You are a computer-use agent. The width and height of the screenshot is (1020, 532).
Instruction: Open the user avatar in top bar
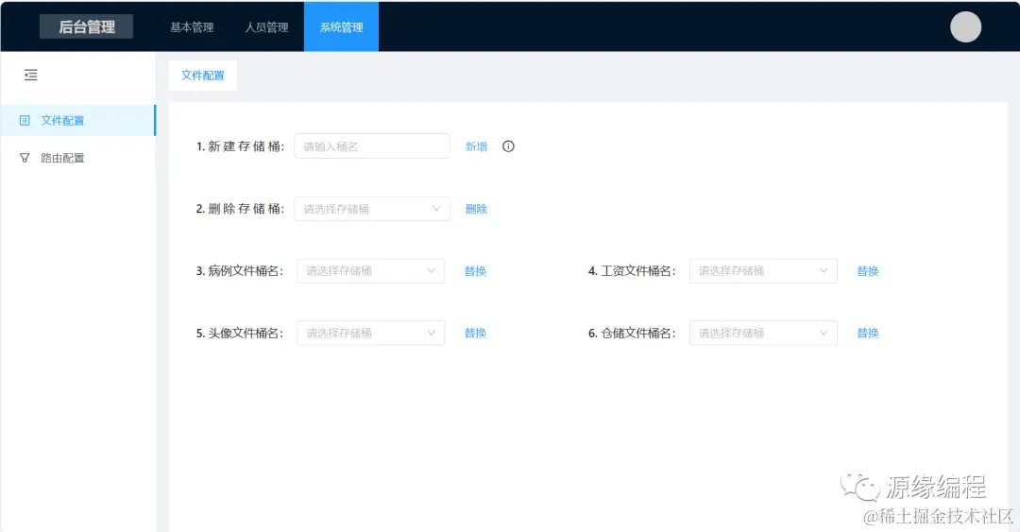965,26
